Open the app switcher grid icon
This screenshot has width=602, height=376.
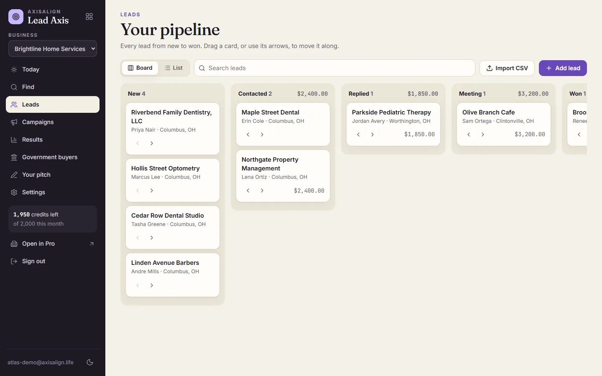coord(89,17)
